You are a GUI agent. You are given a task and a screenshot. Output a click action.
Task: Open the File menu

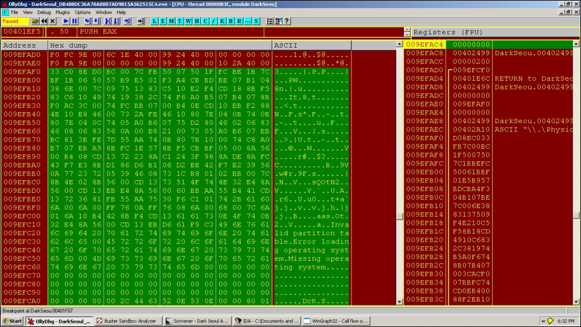click(15, 12)
